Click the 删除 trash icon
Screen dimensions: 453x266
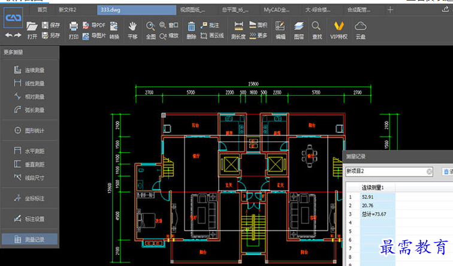191,31
